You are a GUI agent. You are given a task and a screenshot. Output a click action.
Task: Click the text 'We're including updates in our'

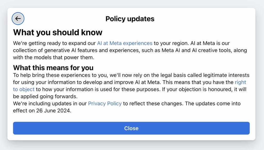[50, 104]
